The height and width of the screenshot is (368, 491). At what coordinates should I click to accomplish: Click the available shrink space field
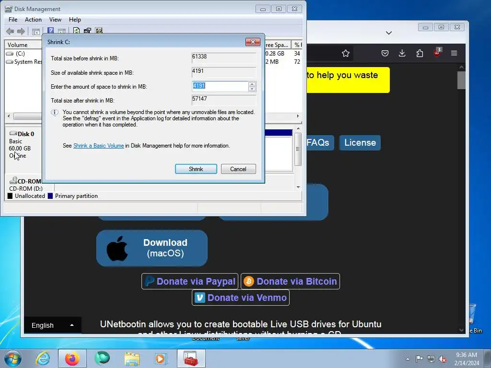(x=223, y=72)
